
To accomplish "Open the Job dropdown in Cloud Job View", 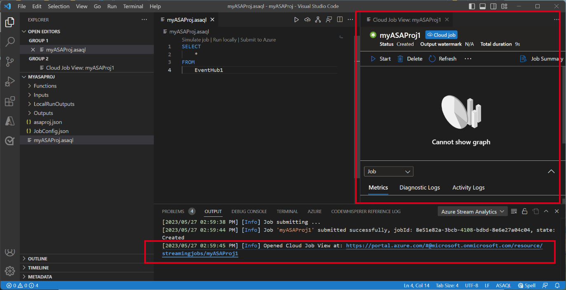I will coord(388,171).
